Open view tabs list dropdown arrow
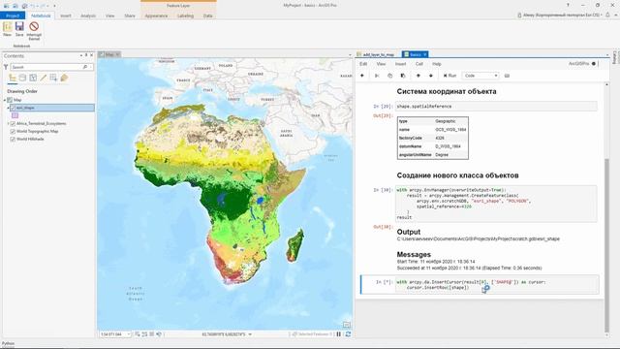Screen dimensions: 620x349 350,55
